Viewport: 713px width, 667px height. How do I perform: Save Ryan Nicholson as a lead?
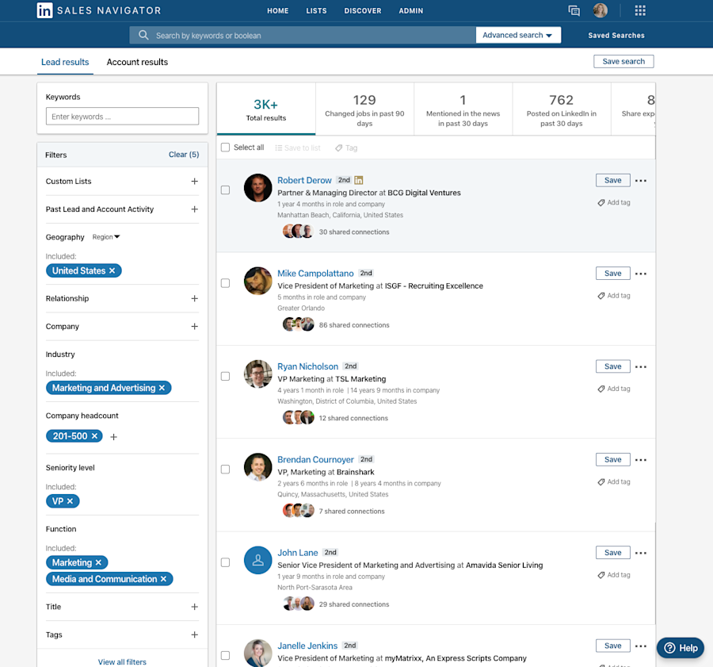[613, 366]
